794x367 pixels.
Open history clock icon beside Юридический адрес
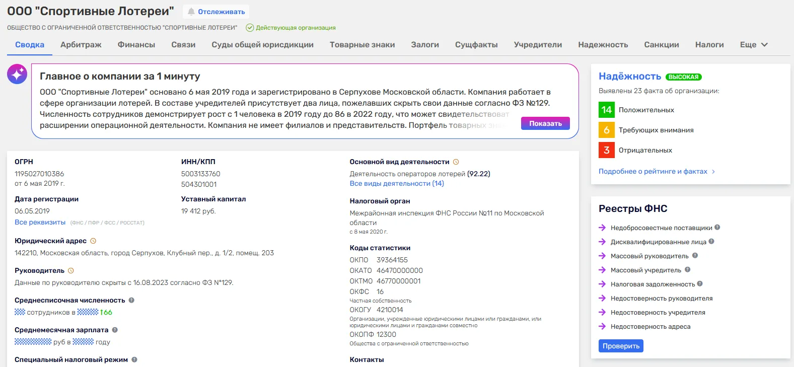click(93, 241)
